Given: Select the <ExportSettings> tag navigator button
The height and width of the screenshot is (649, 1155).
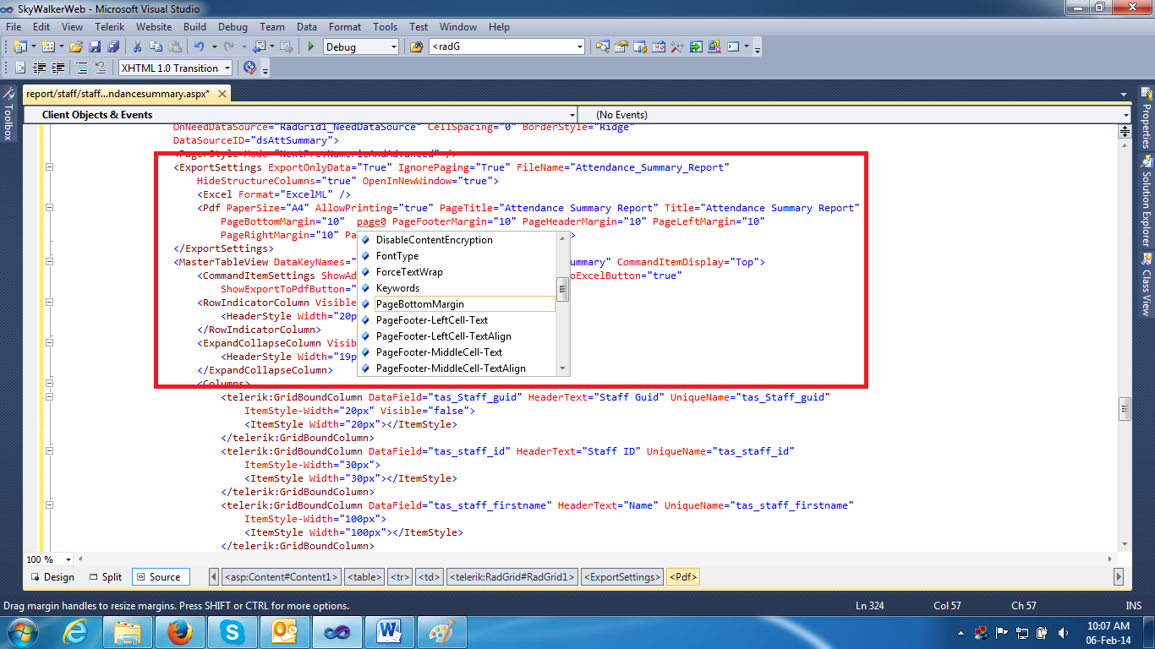Looking at the screenshot, I should 621,577.
